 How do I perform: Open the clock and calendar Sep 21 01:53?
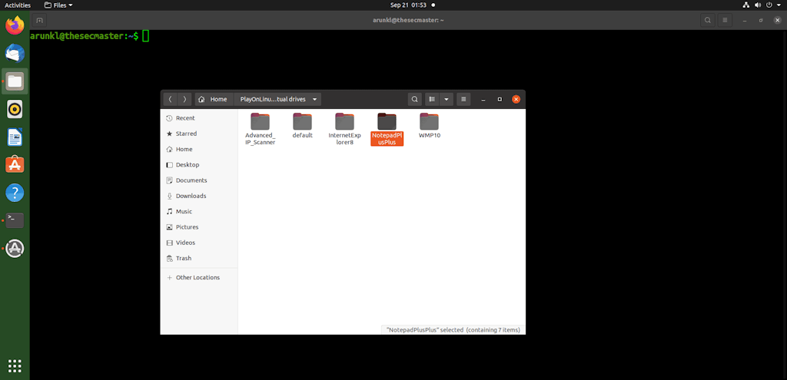[409, 5]
